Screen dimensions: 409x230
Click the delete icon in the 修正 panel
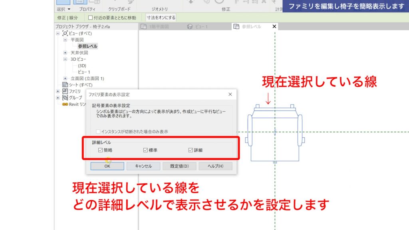(264, 2)
